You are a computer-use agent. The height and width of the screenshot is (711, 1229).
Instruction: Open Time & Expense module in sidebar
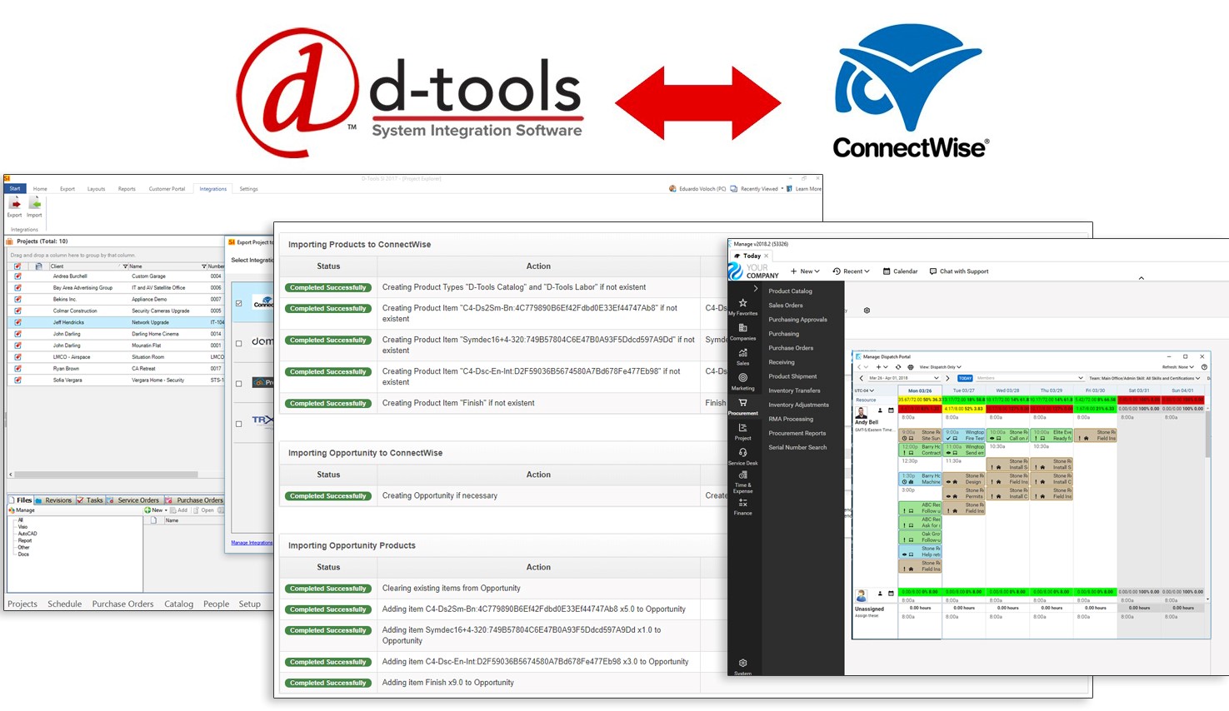pyautogui.click(x=742, y=480)
